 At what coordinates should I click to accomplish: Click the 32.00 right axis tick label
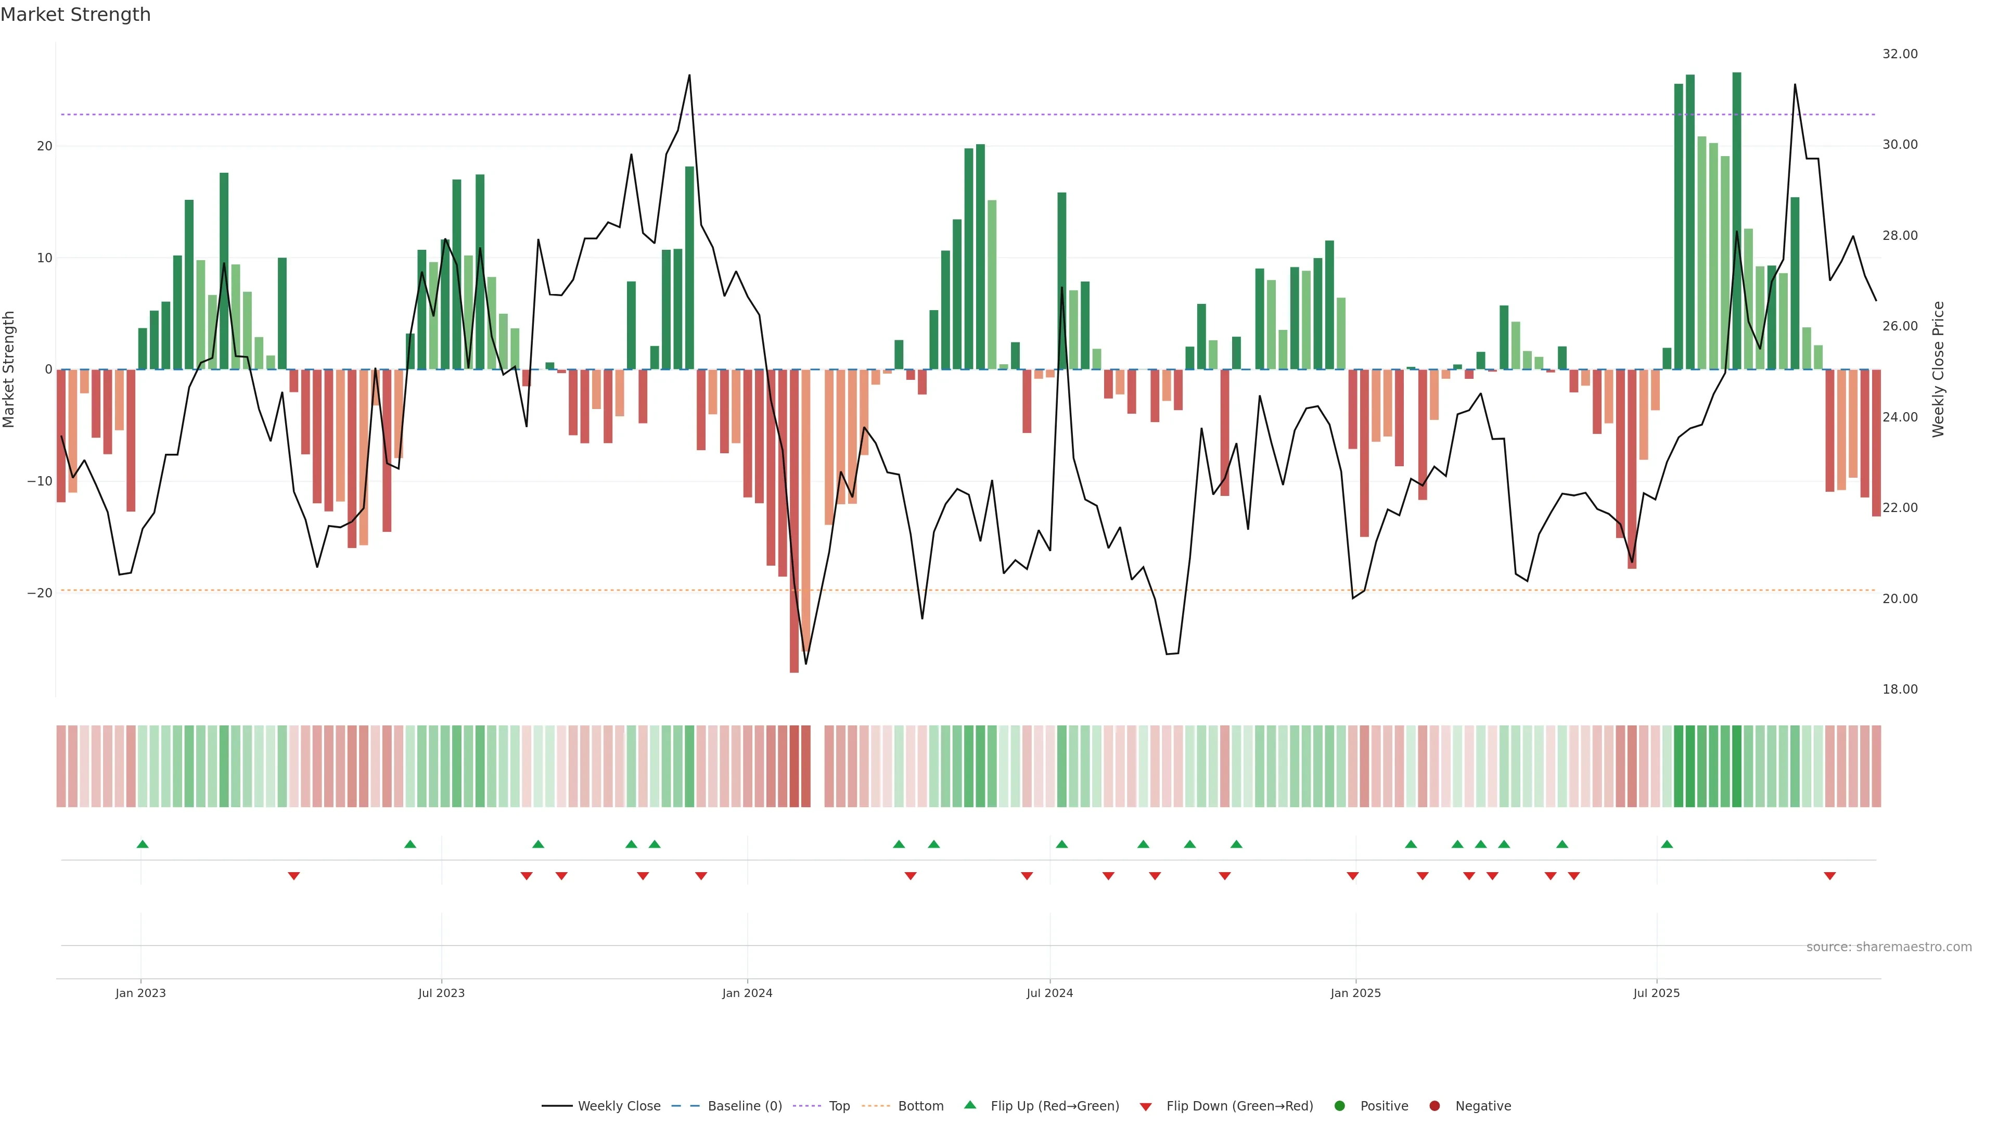(1900, 54)
